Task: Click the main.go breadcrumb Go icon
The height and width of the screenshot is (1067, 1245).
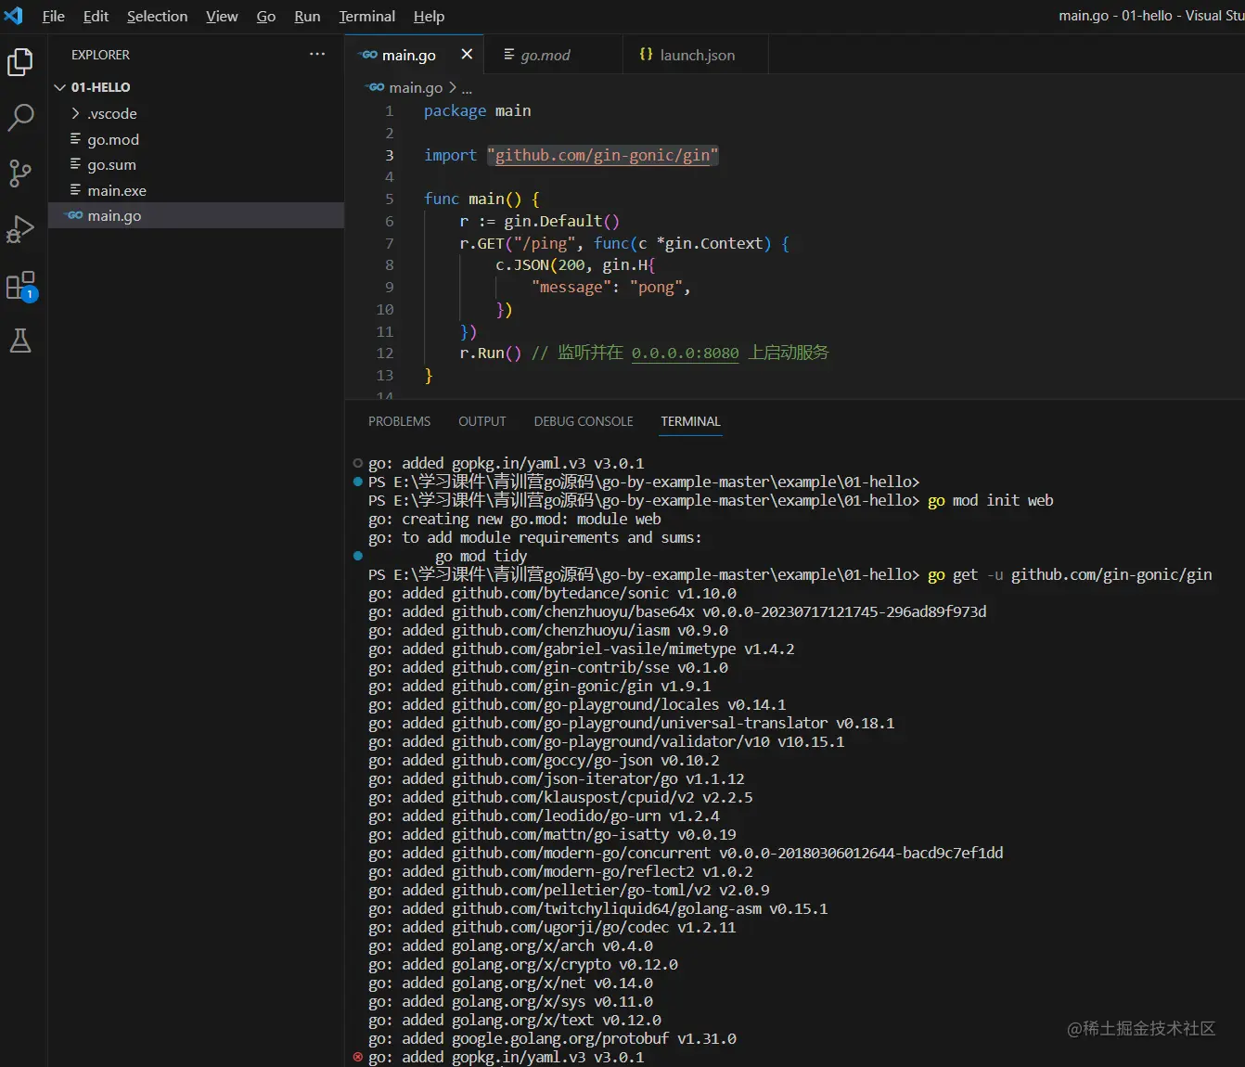Action: tap(376, 87)
